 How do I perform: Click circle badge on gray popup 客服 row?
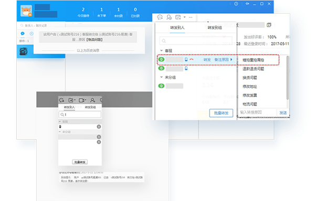point(99,126)
